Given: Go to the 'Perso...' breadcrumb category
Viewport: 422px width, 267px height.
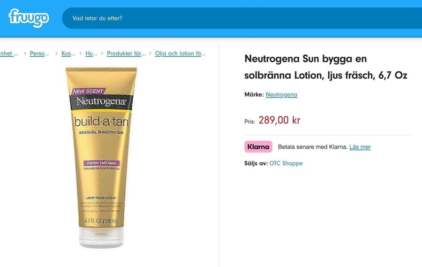Looking at the screenshot, I should [x=39, y=53].
